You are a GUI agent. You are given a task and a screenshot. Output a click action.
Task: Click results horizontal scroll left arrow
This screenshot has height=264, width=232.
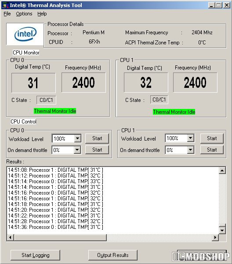coord(10,237)
